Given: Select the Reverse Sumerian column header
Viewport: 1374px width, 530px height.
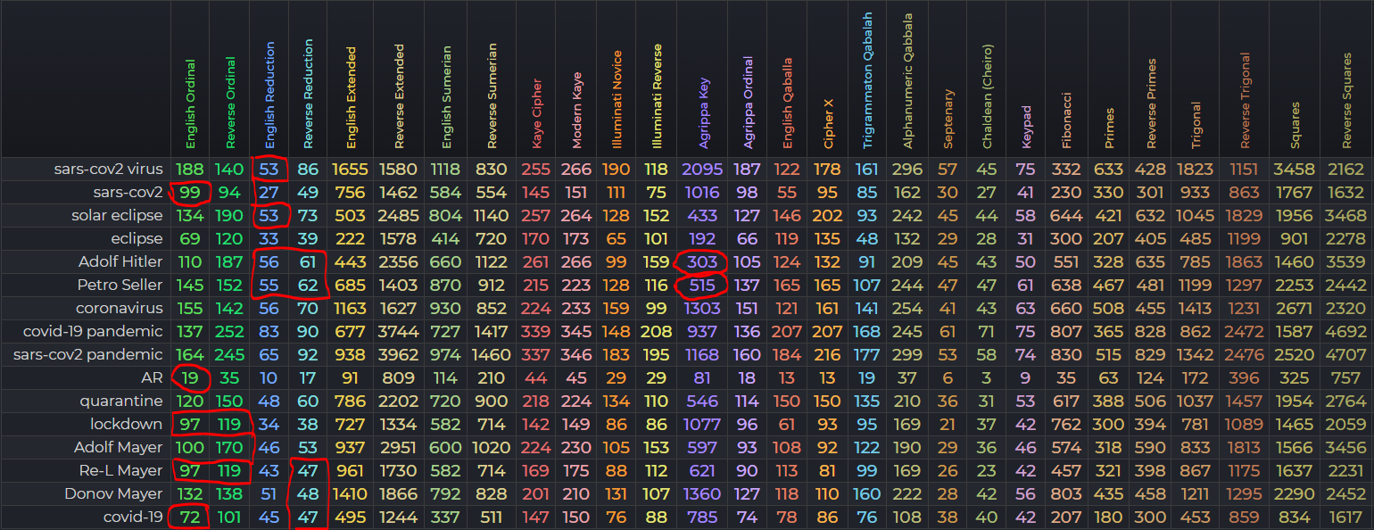Looking at the screenshot, I should 492,95.
